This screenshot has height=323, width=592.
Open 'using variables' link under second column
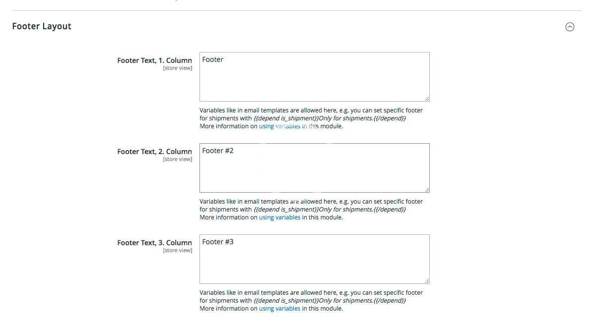click(x=279, y=217)
